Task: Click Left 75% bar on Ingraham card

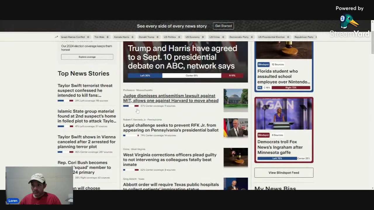Action: pos(277,158)
